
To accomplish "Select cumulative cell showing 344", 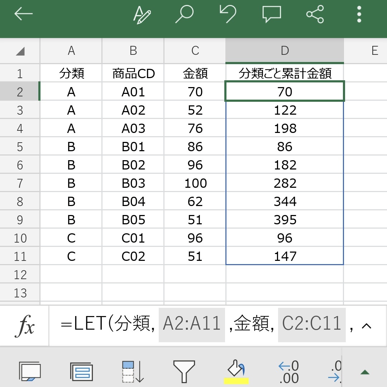I will (285, 201).
